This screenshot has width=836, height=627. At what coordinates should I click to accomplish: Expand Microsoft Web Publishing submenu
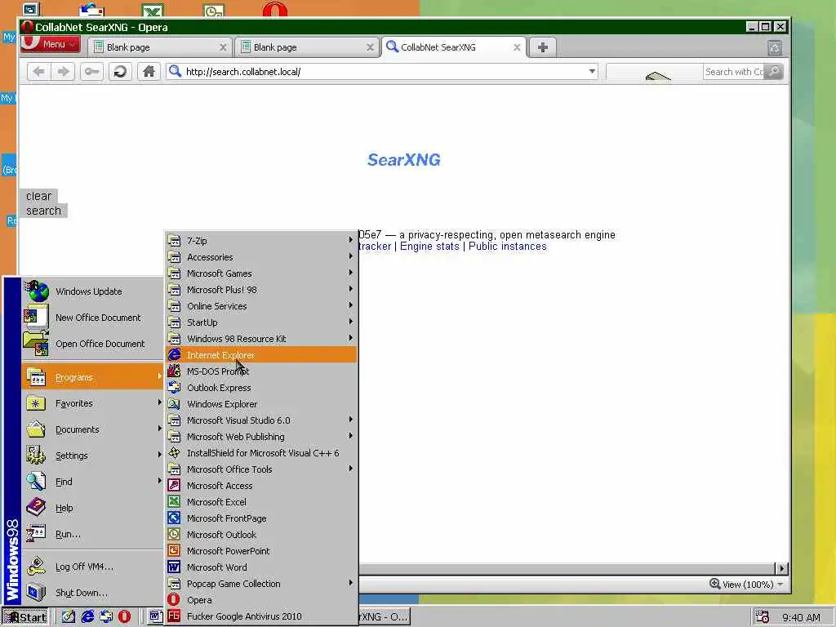(261, 437)
